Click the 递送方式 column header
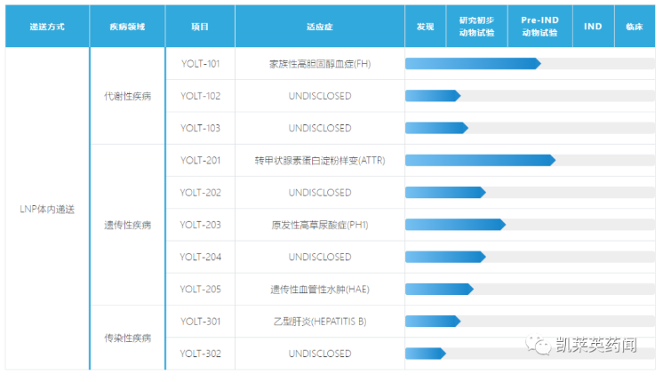 point(47,27)
